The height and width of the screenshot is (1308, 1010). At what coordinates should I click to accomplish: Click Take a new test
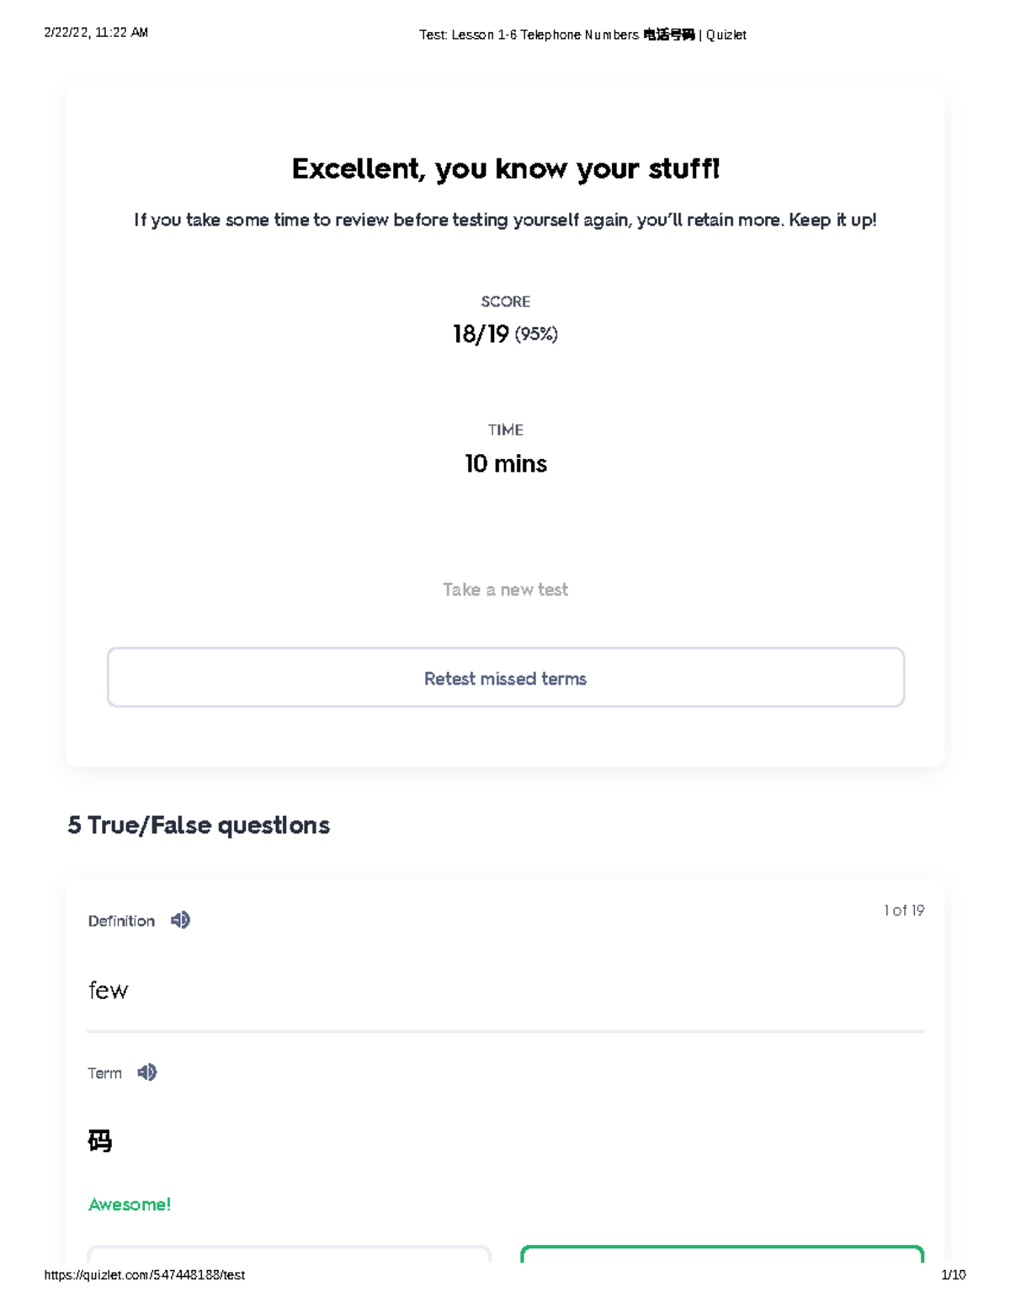coord(505,589)
